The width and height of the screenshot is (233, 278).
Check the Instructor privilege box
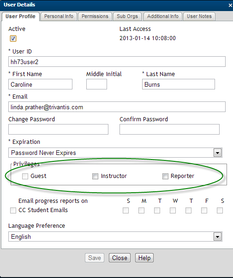pyautogui.click(x=96, y=176)
